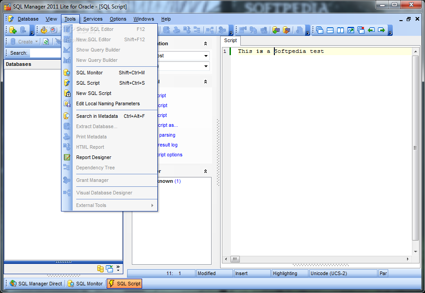
Task: Open the External Tools submenu
Action: (x=110, y=205)
